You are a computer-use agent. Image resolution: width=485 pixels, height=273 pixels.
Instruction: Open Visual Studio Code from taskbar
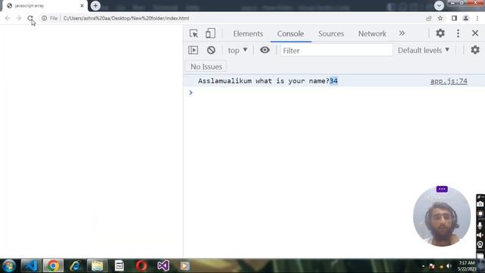pos(30,266)
